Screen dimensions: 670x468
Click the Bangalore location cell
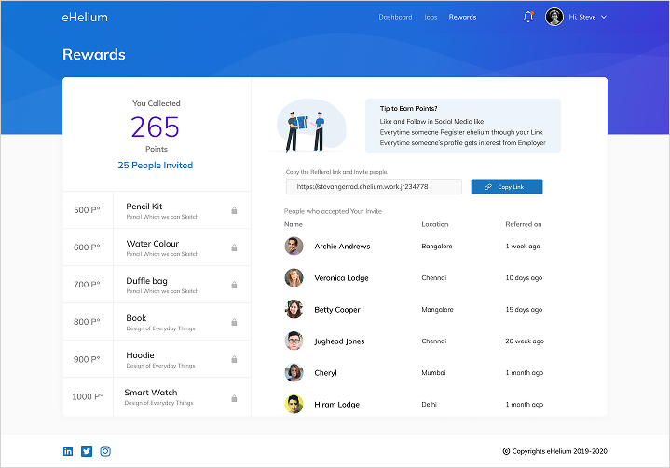coord(437,247)
